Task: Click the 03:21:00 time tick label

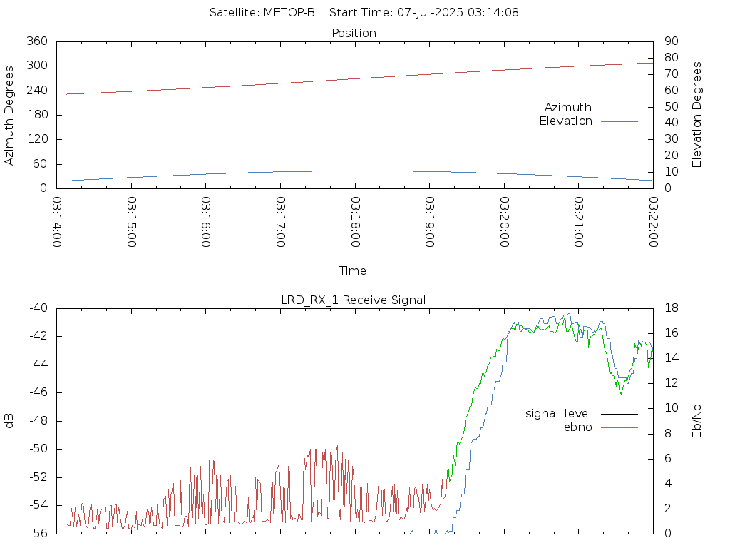Action: (x=579, y=222)
